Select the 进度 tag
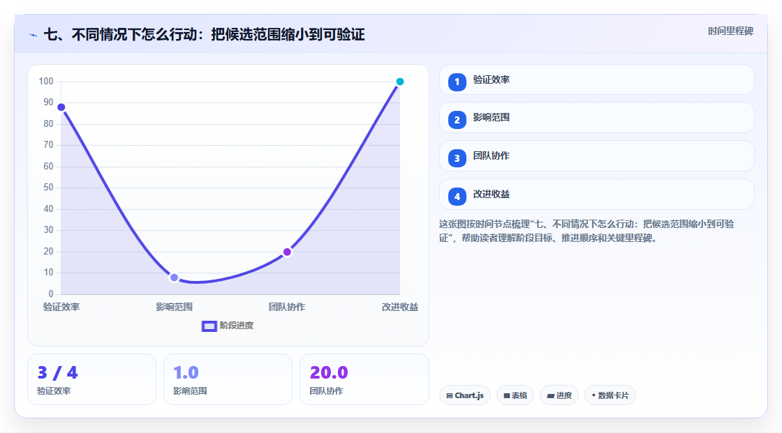The height and width of the screenshot is (433, 782). (x=559, y=395)
